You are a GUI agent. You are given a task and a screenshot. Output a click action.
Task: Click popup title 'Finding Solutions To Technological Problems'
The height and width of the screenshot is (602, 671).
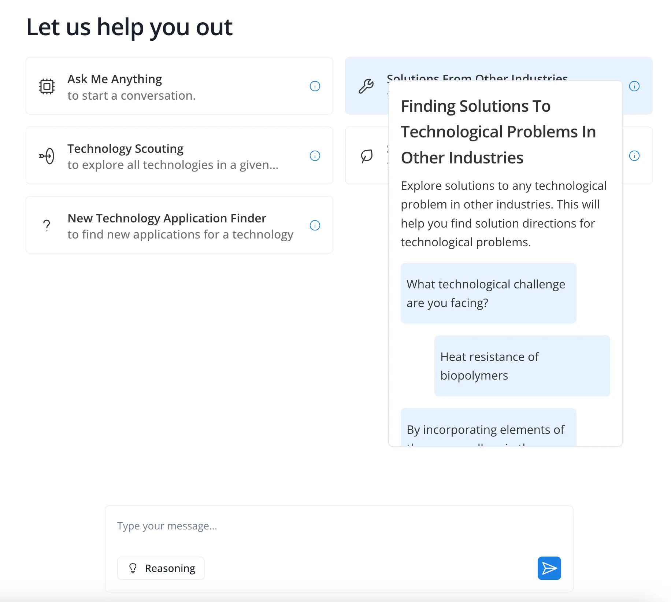tap(498, 132)
